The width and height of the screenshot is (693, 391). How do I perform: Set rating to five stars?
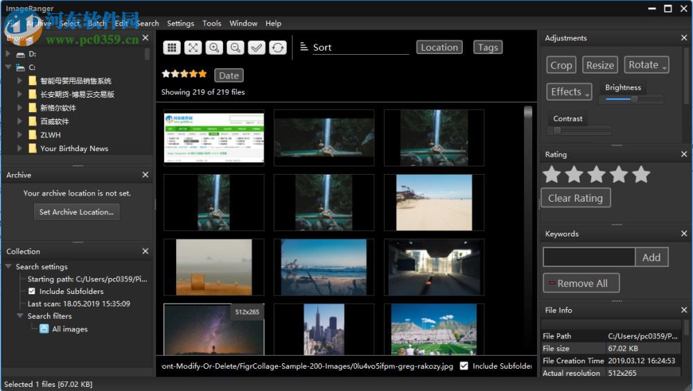641,174
